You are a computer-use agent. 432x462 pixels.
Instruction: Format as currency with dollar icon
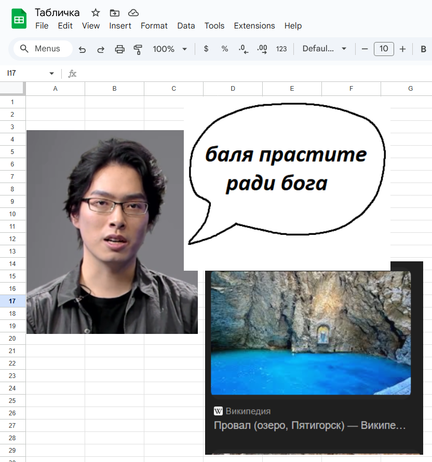[x=206, y=49]
